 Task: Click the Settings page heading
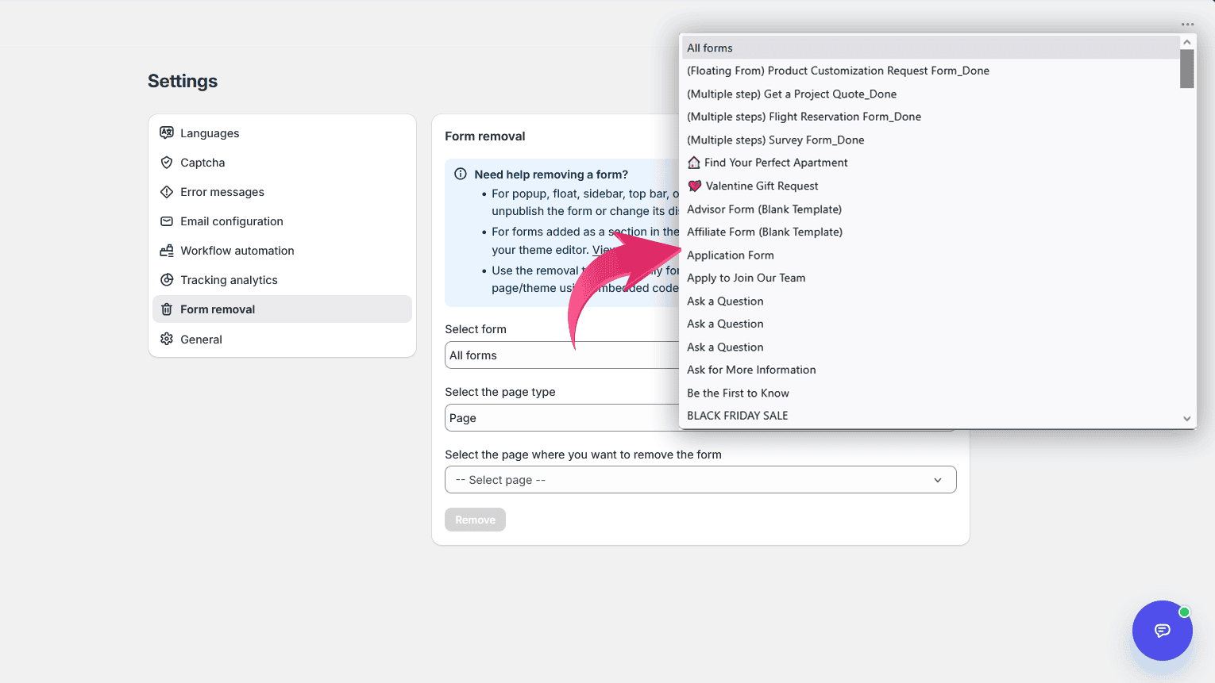point(183,81)
